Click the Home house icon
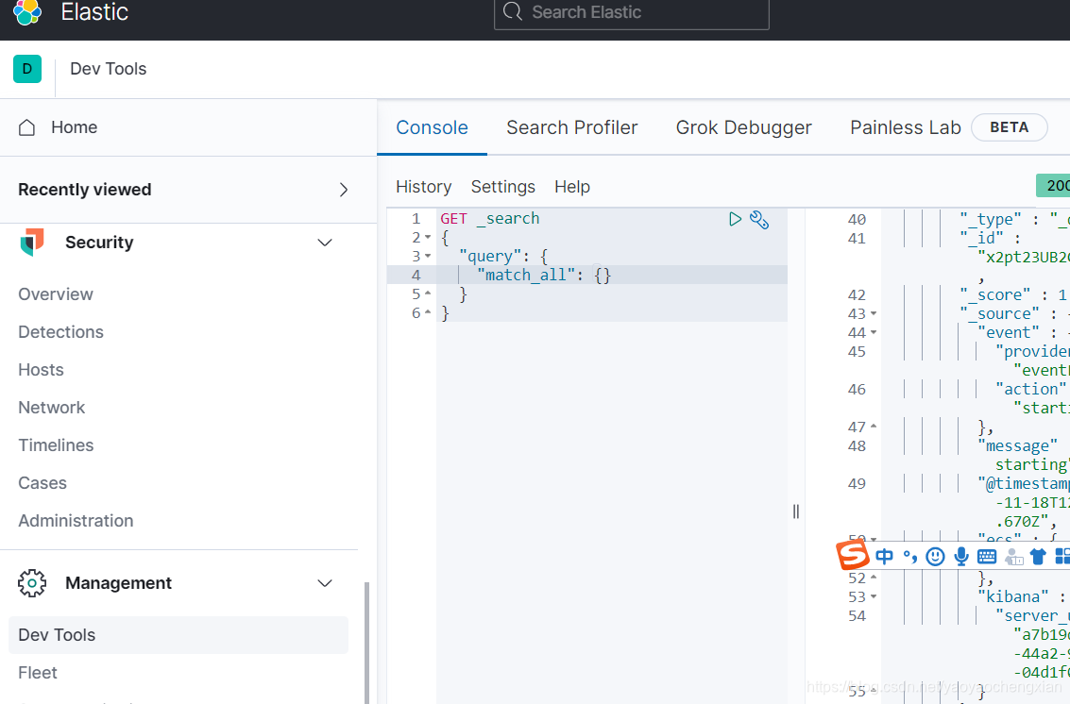The width and height of the screenshot is (1070, 704). [x=26, y=127]
